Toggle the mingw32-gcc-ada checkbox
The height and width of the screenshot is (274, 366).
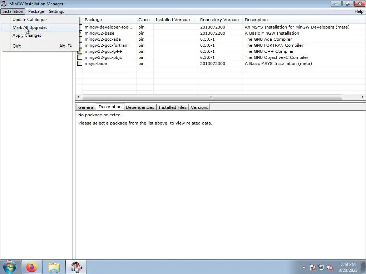coord(80,39)
